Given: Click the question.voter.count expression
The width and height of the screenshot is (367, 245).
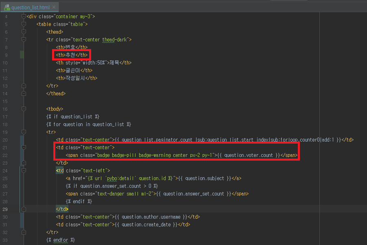Looking at the screenshot, I should click(249, 155).
